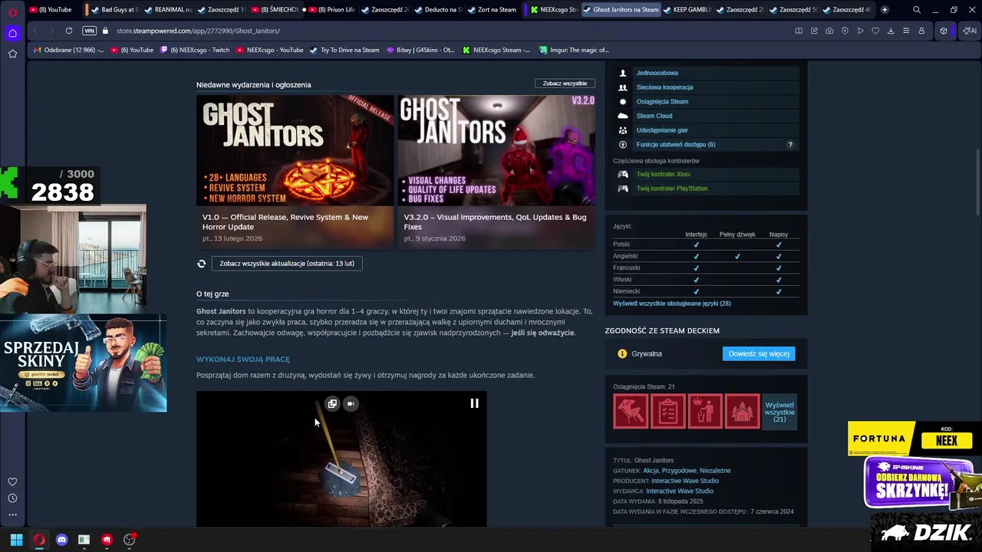982x552 pixels.
Task: Open sidebar three-dots more options
Action: 12,514
